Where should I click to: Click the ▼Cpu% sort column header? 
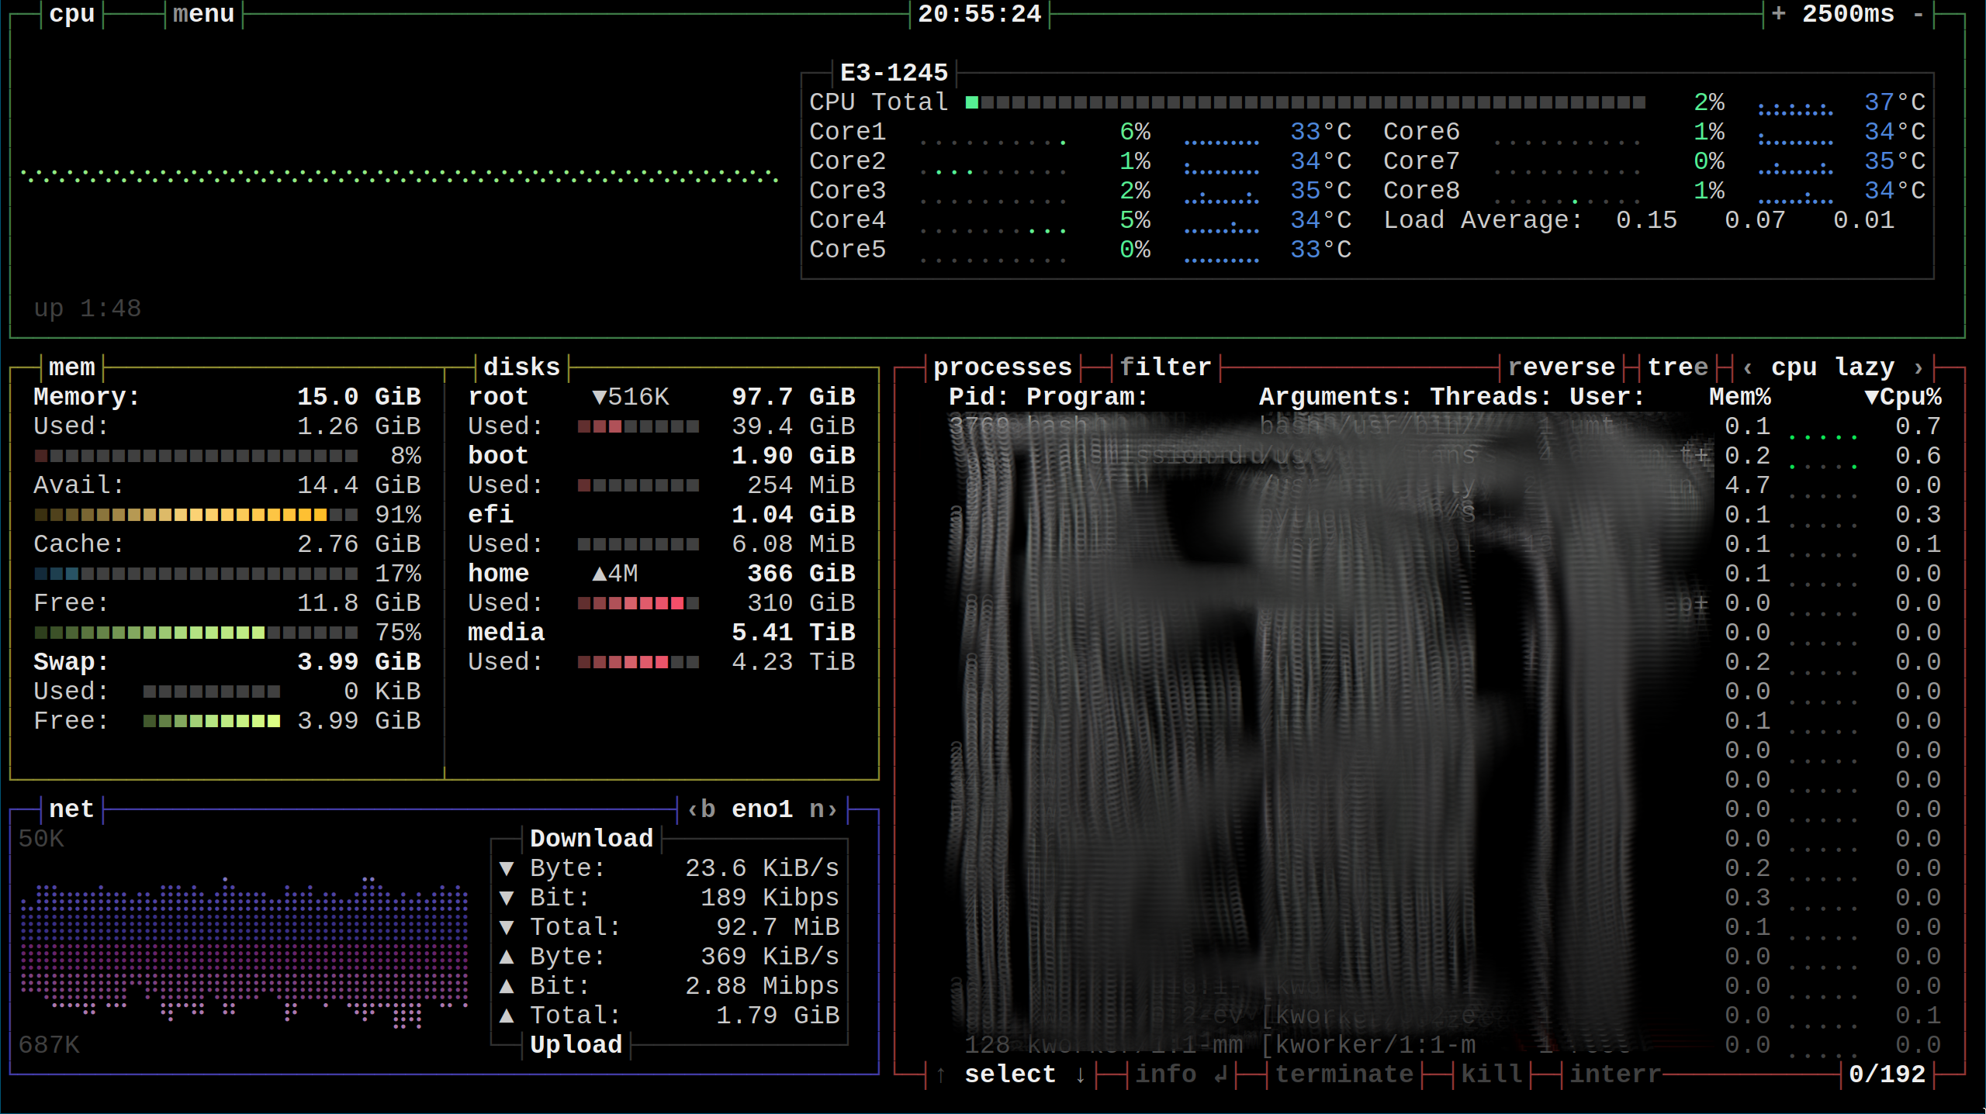pos(1903,397)
